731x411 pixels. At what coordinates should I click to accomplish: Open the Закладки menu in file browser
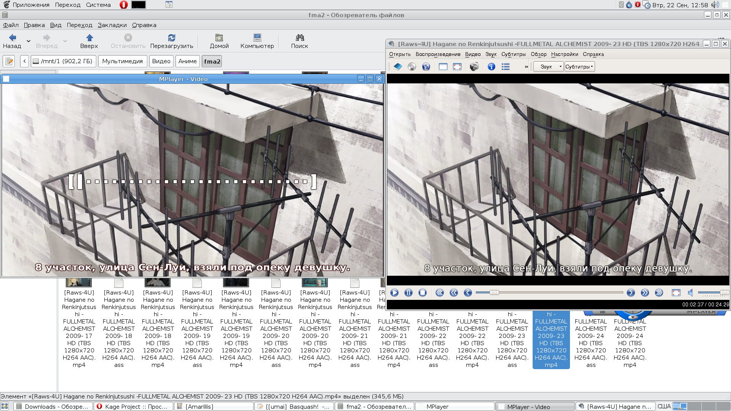(x=112, y=25)
